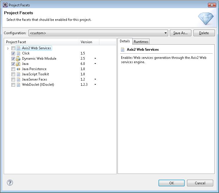The height and width of the screenshot is (193, 219).
Task: Open WebDoclet version dropdown arrow
Action: (95, 84)
